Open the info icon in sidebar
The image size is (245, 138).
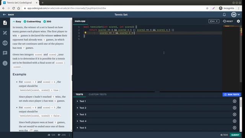(x=5, y=63)
